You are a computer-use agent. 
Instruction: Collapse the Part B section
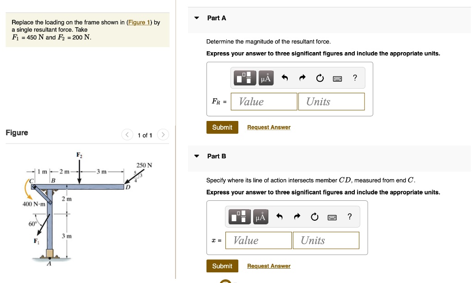pos(196,156)
